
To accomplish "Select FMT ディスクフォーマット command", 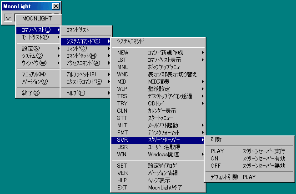I will point(158,133).
